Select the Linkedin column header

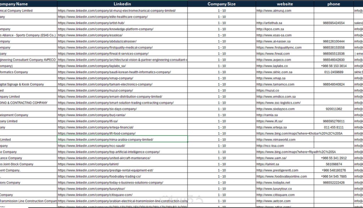pos(122,4)
